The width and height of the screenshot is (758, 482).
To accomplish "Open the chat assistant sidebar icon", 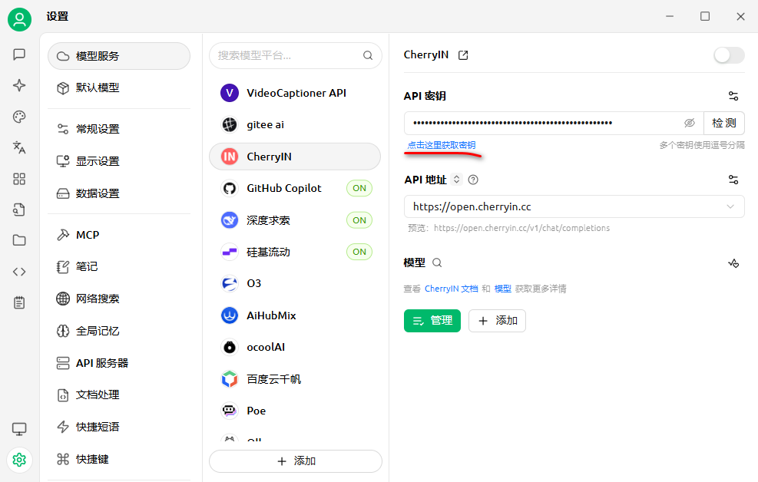I will point(19,54).
